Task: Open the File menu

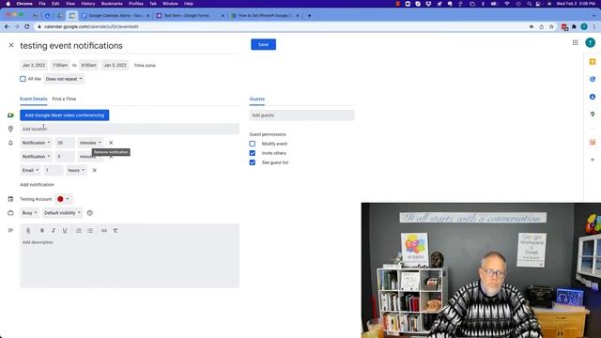Action: click(42, 4)
